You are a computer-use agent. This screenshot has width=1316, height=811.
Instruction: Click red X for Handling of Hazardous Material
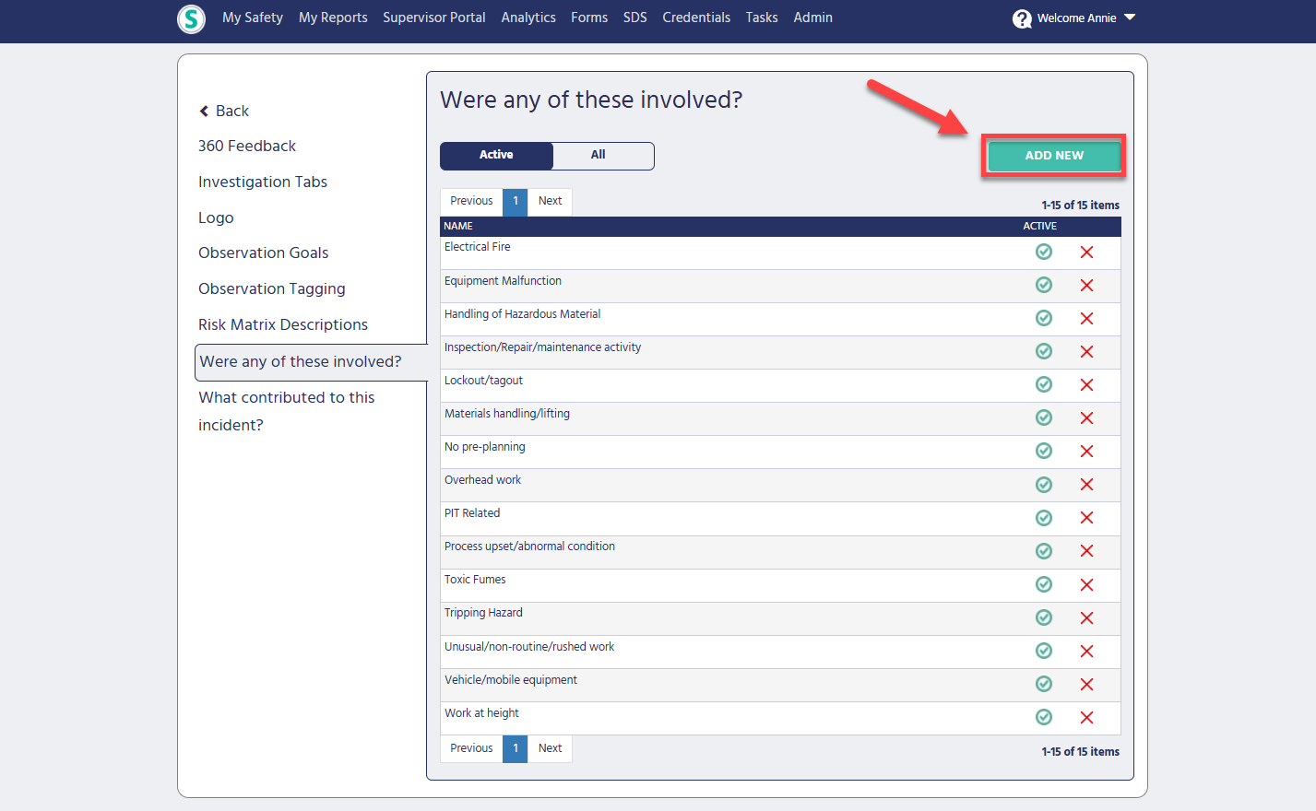[1086, 319]
